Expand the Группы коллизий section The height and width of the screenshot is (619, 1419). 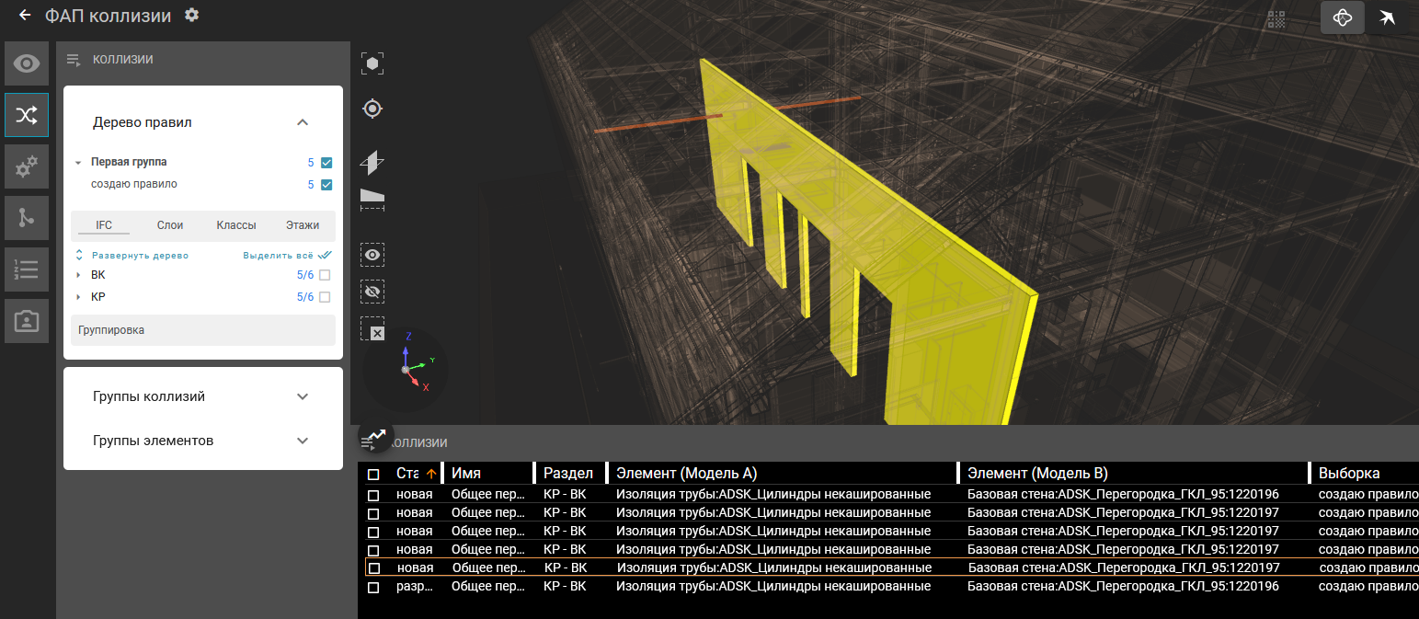(303, 396)
